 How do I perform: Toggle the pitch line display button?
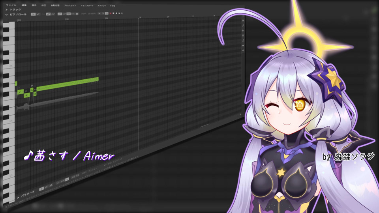click(60, 14)
